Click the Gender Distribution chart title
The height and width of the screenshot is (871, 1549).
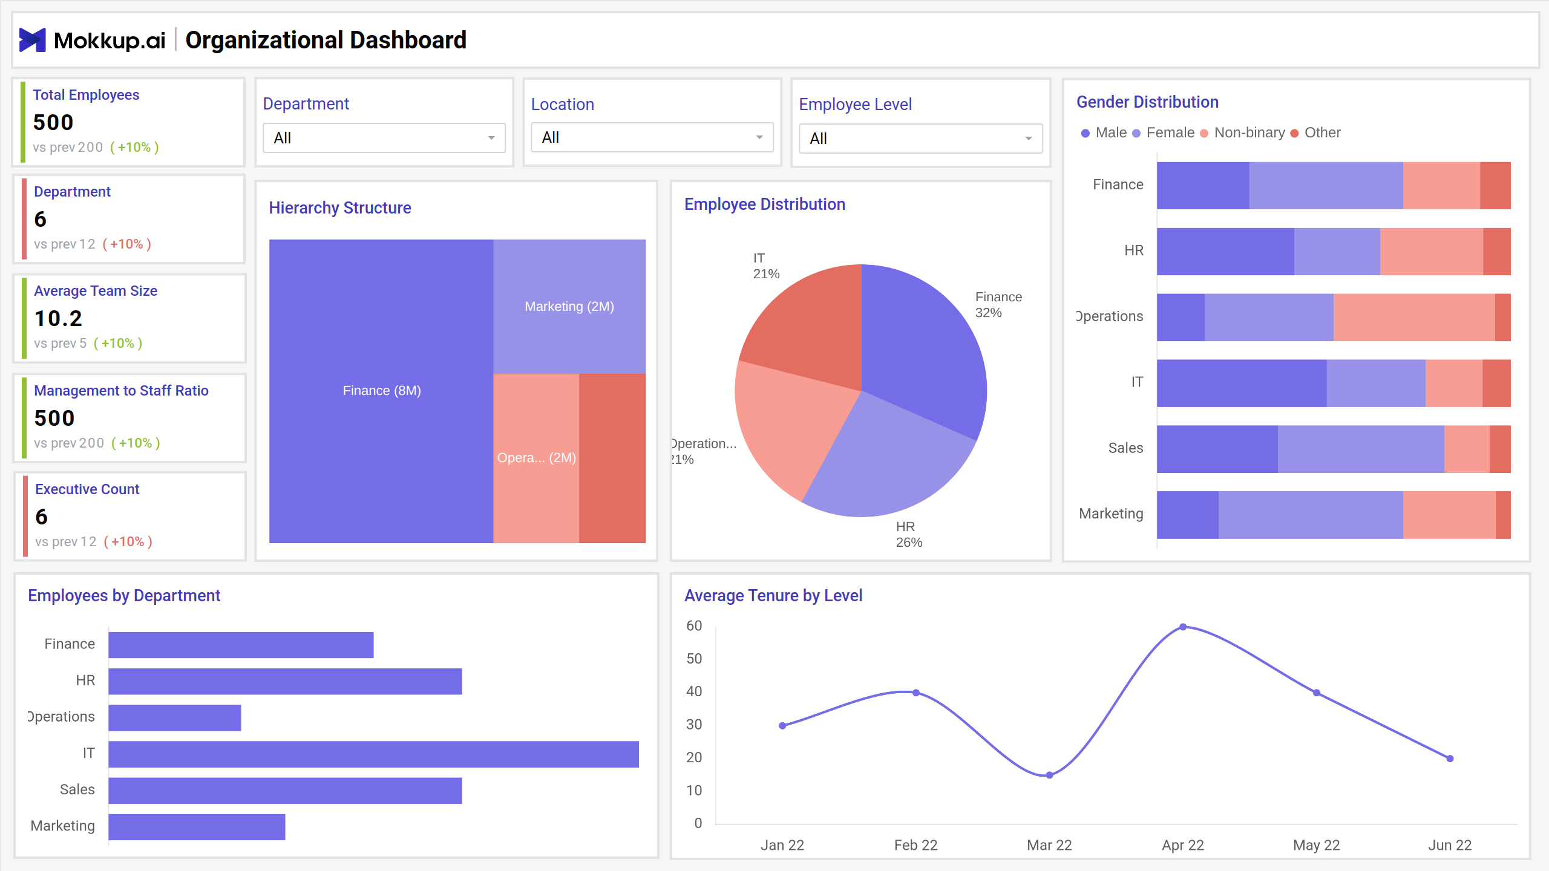[1147, 102]
